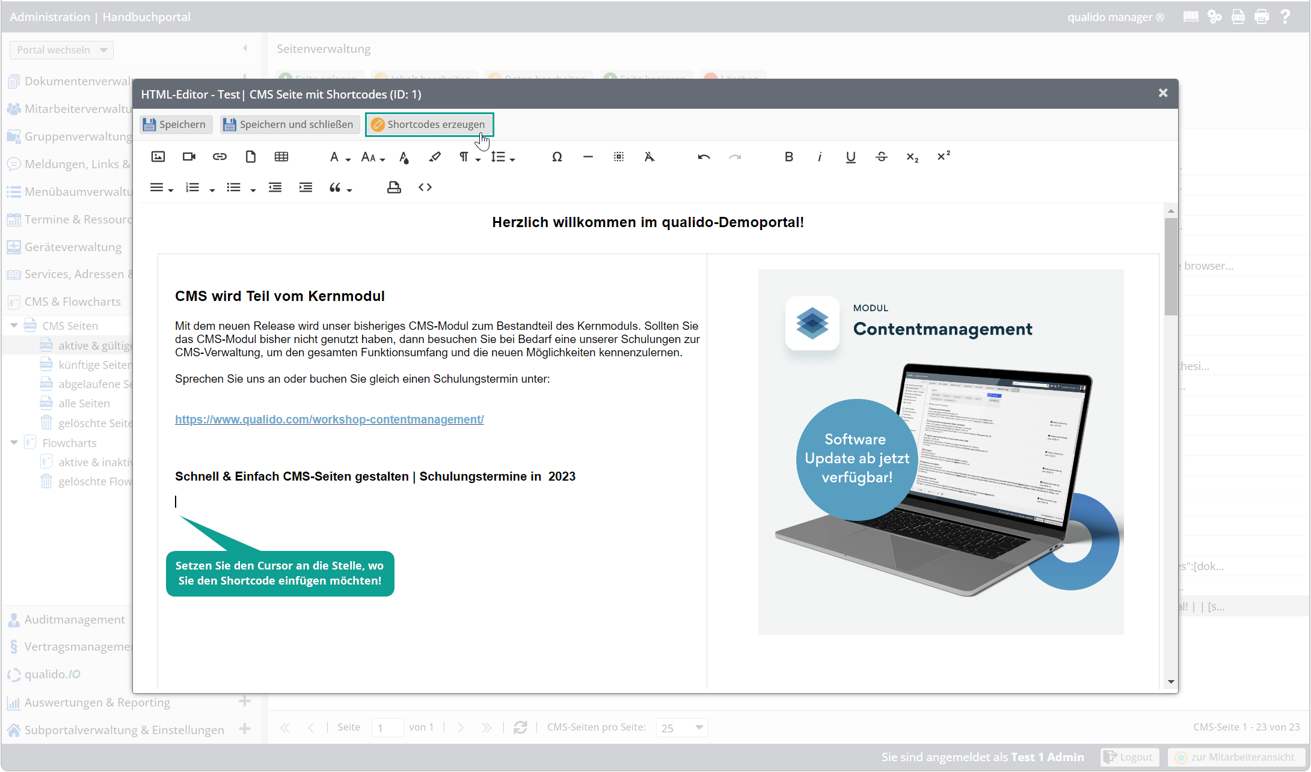This screenshot has width=1311, height=772.
Task: Insert special character with the Omega icon
Action: click(x=557, y=157)
